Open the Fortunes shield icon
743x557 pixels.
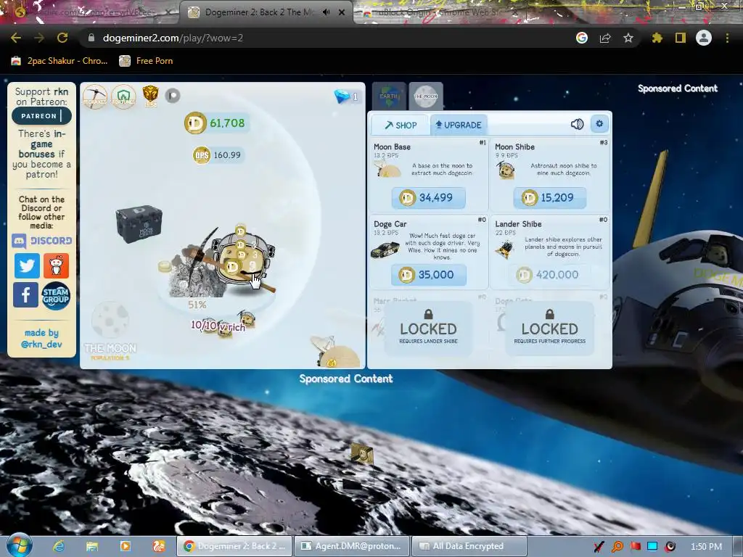click(x=123, y=96)
